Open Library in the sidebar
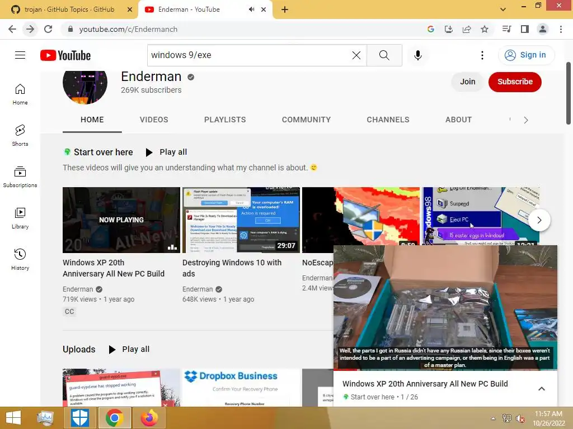The height and width of the screenshot is (429, 573). [20, 218]
